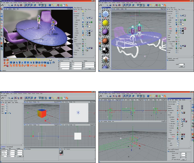Open Display menu of wireframe lamp viewport
Screen dimensions: 194x163
point(122,9)
